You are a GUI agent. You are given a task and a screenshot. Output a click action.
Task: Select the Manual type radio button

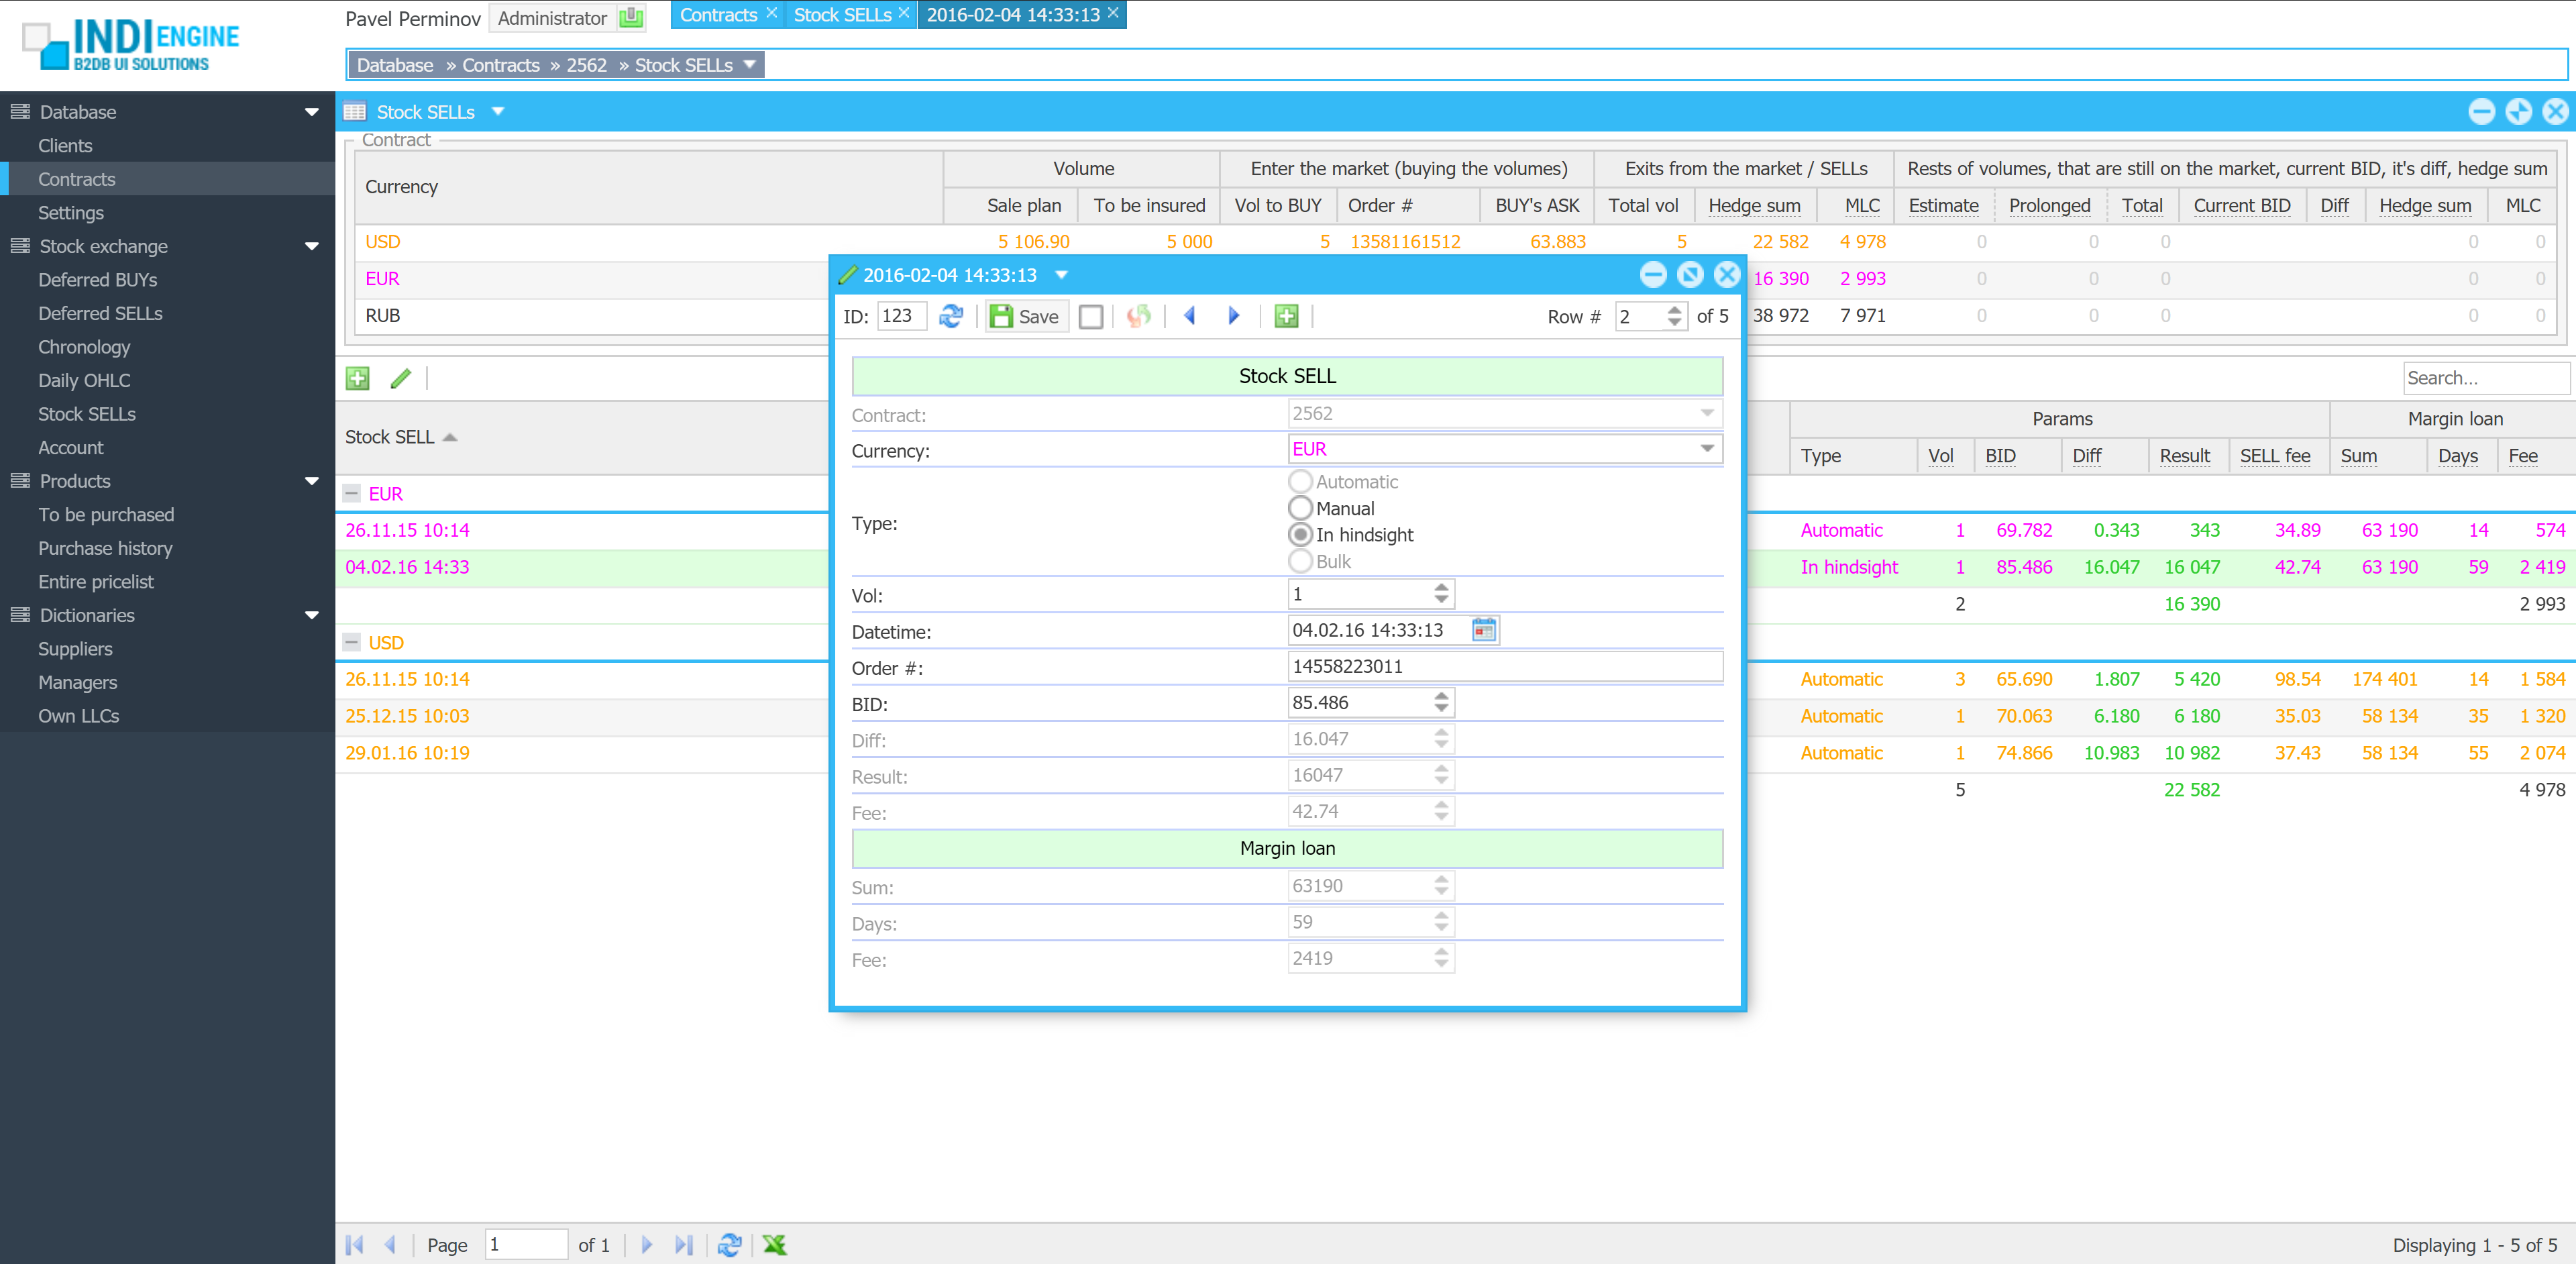pos(1300,508)
